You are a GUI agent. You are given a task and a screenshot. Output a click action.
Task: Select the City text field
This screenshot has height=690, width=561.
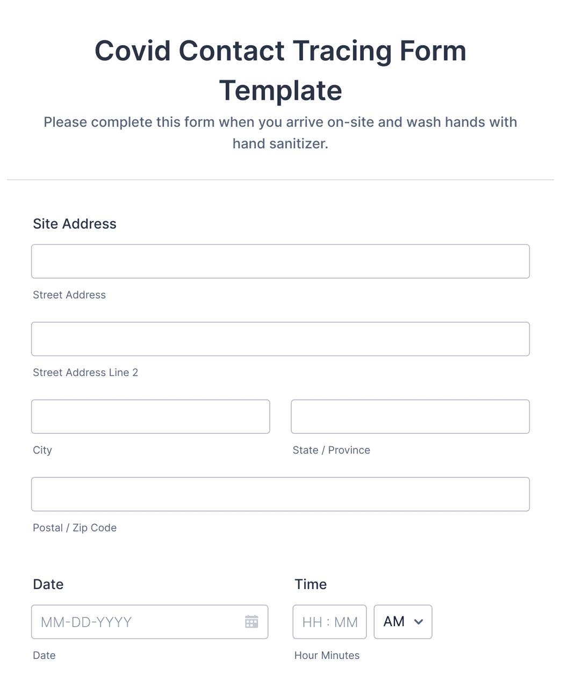150,417
